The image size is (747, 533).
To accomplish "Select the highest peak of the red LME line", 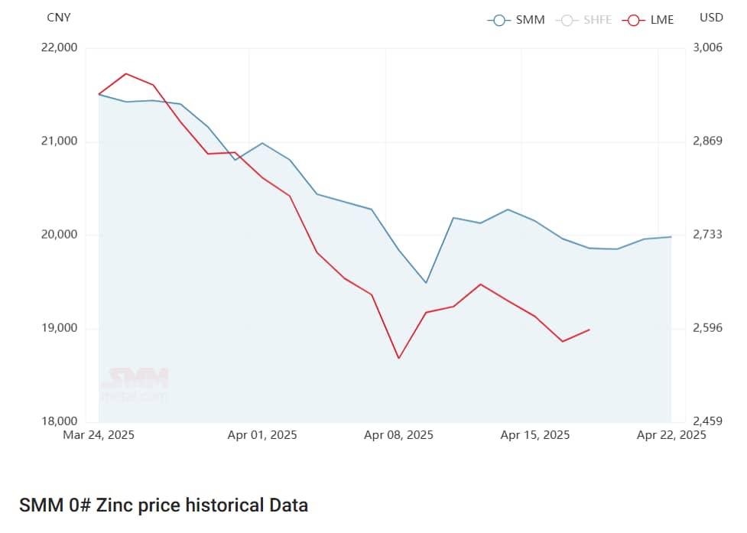I will pos(126,73).
